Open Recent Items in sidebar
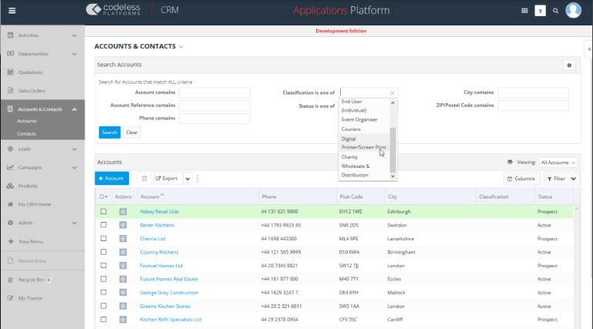This screenshot has height=329, width=593. click(x=32, y=261)
